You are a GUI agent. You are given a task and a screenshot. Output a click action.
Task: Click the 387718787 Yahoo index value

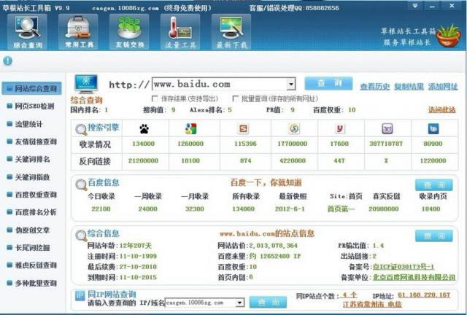386,144
